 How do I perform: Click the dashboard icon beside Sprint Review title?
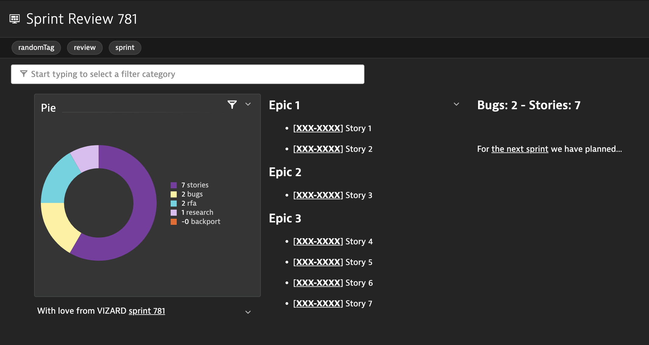[15, 19]
